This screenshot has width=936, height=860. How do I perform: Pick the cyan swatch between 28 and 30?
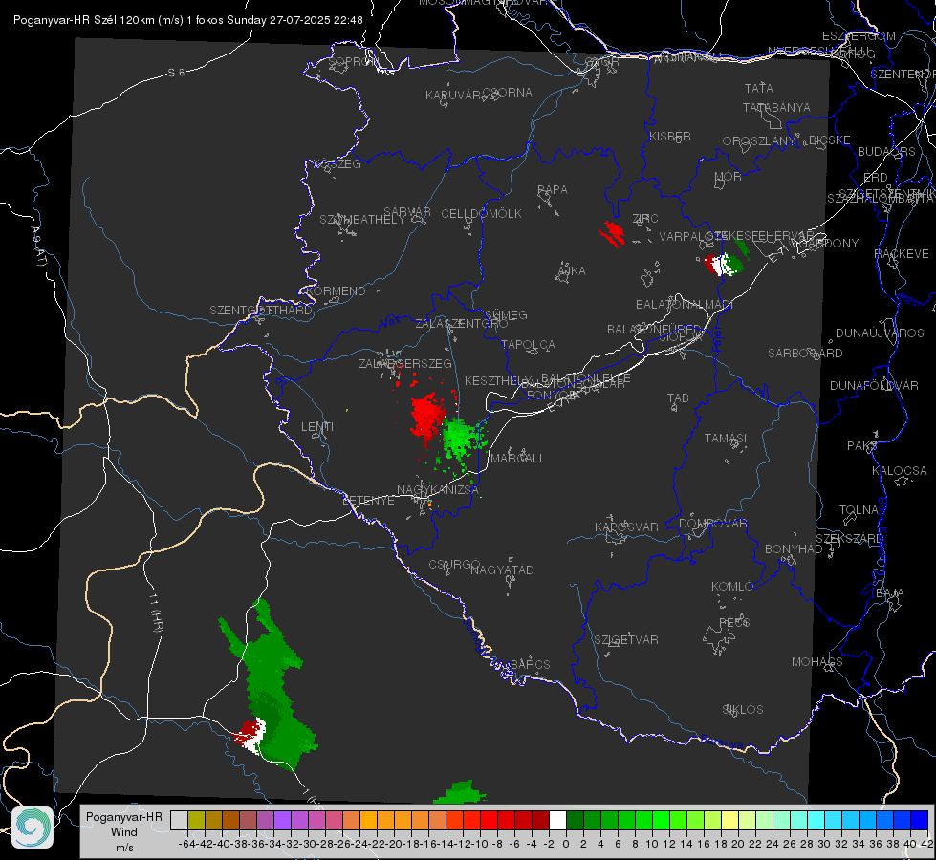click(816, 820)
